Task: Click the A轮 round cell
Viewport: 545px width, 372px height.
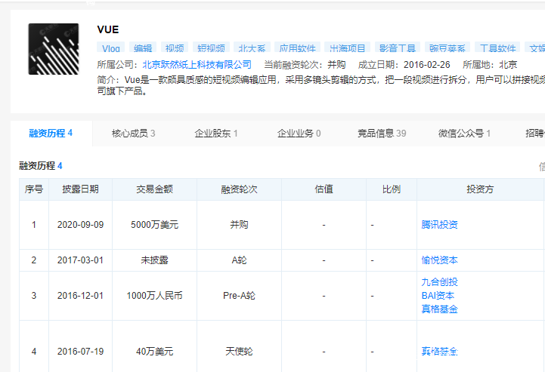Action: (239, 260)
